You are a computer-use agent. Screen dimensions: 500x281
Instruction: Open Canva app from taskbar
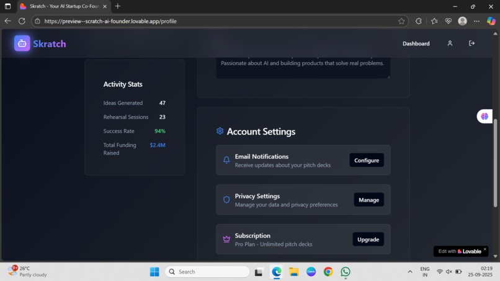pyautogui.click(x=311, y=272)
